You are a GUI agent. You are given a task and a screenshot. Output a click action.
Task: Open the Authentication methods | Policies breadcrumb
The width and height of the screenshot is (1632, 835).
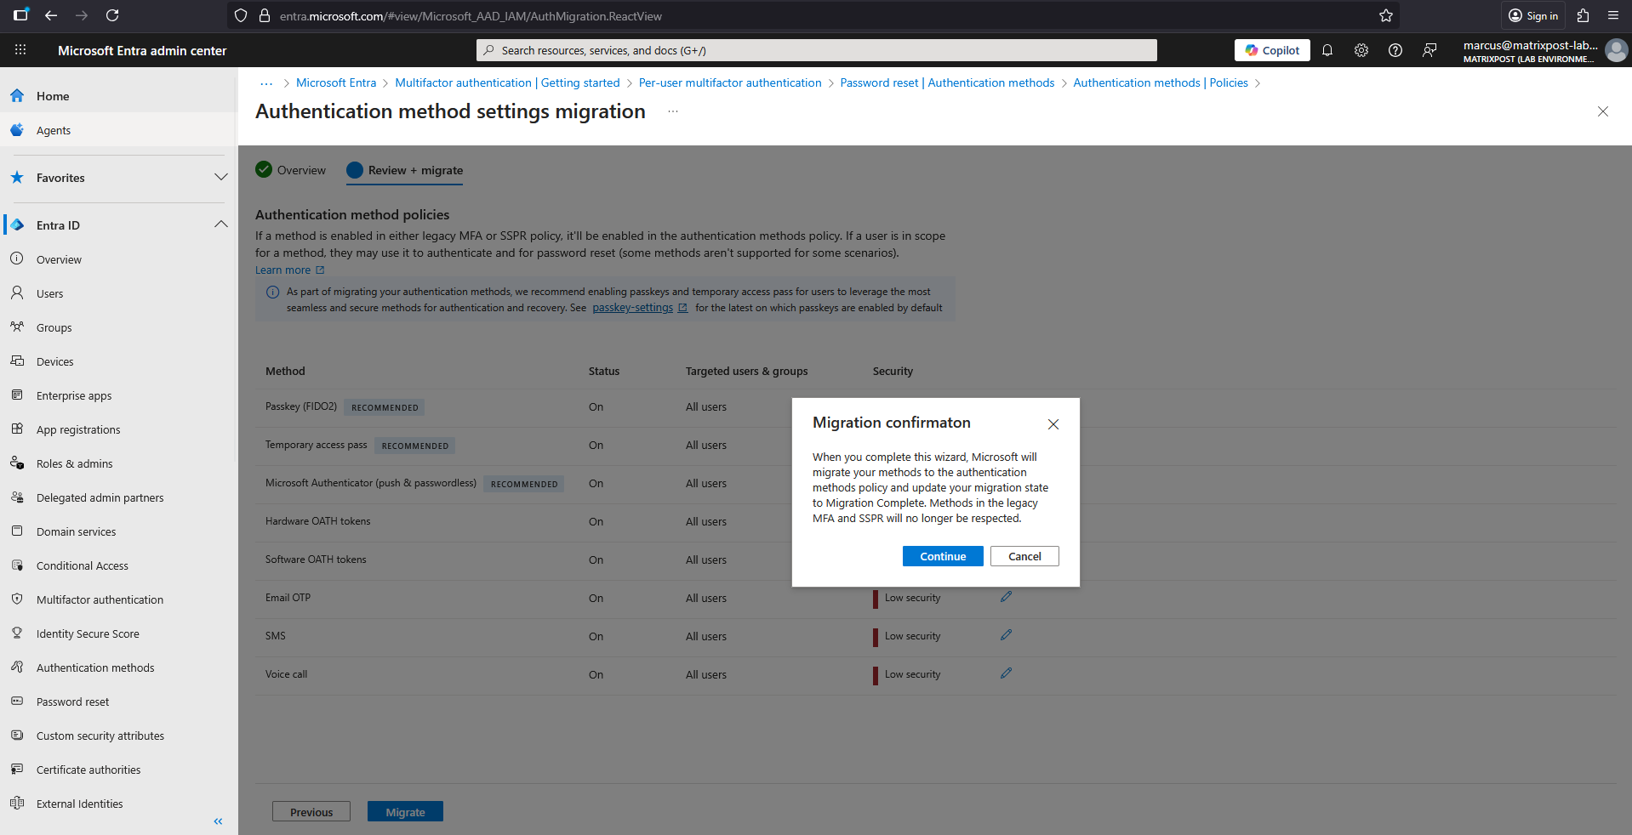1161,82
